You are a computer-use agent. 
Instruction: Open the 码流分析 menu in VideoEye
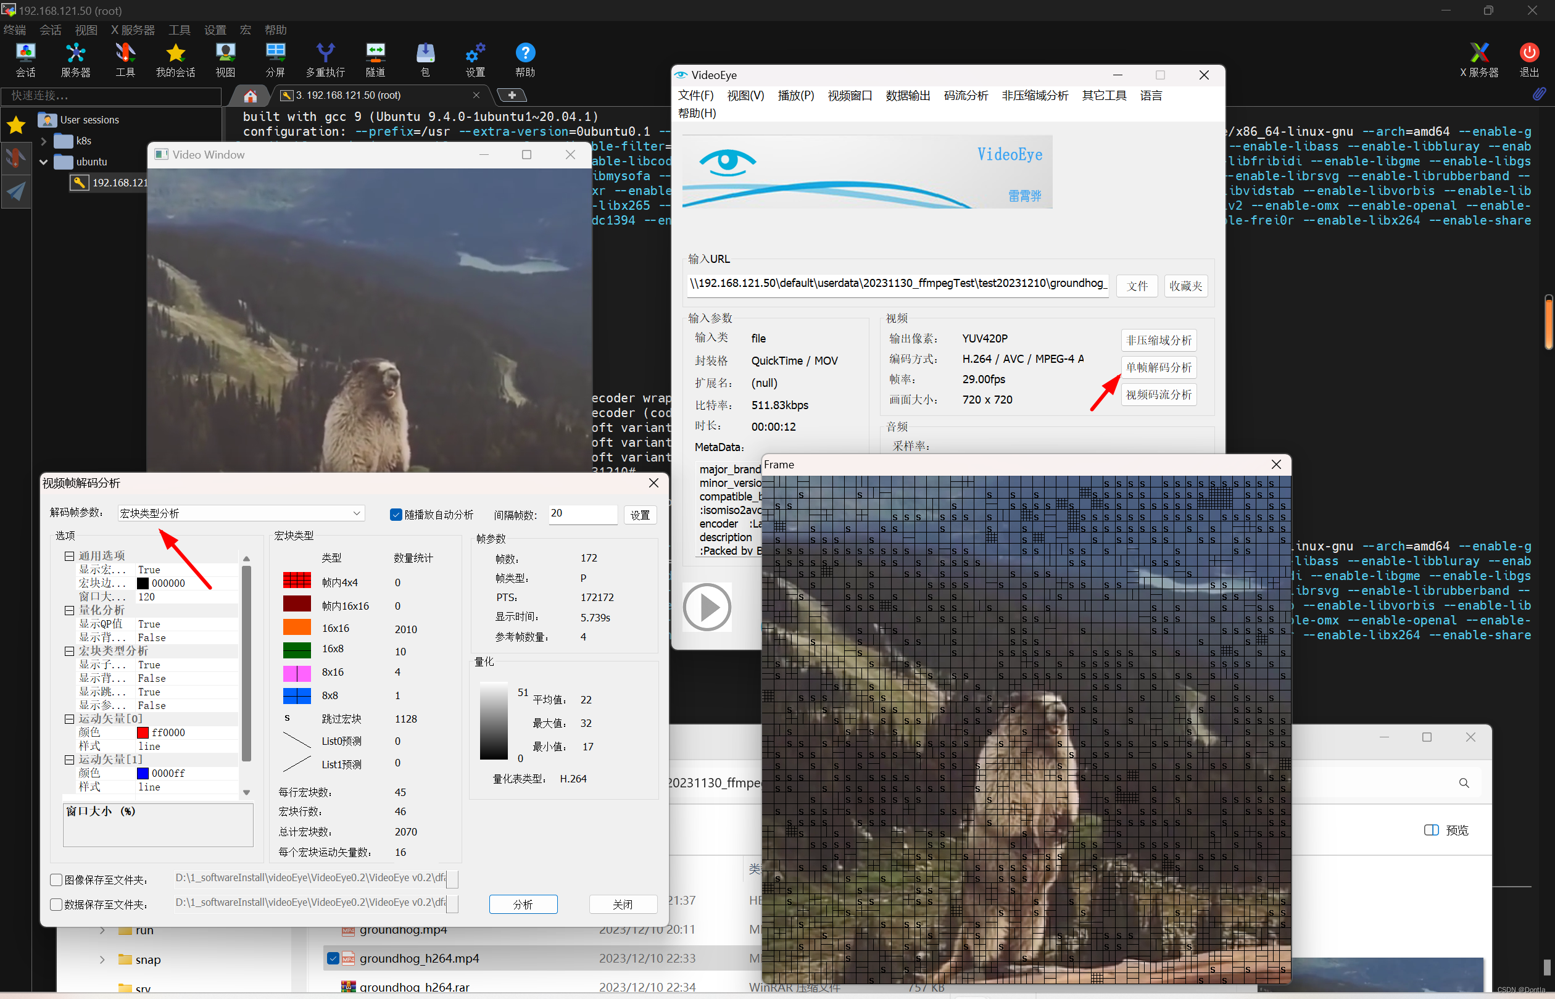(x=965, y=96)
